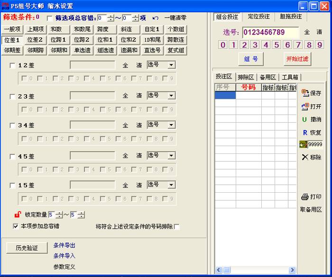Click the 移除 remove X icon

pos(304,157)
